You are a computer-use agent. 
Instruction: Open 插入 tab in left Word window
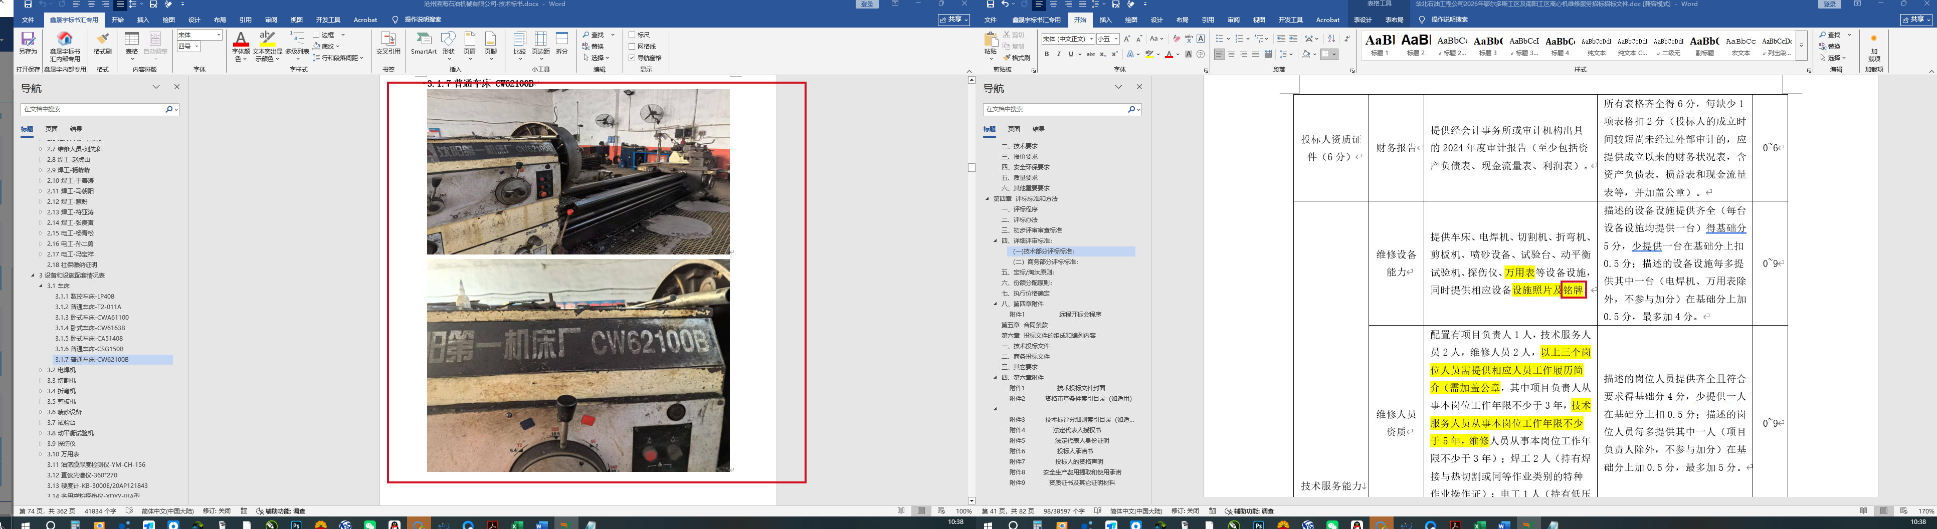(x=143, y=20)
